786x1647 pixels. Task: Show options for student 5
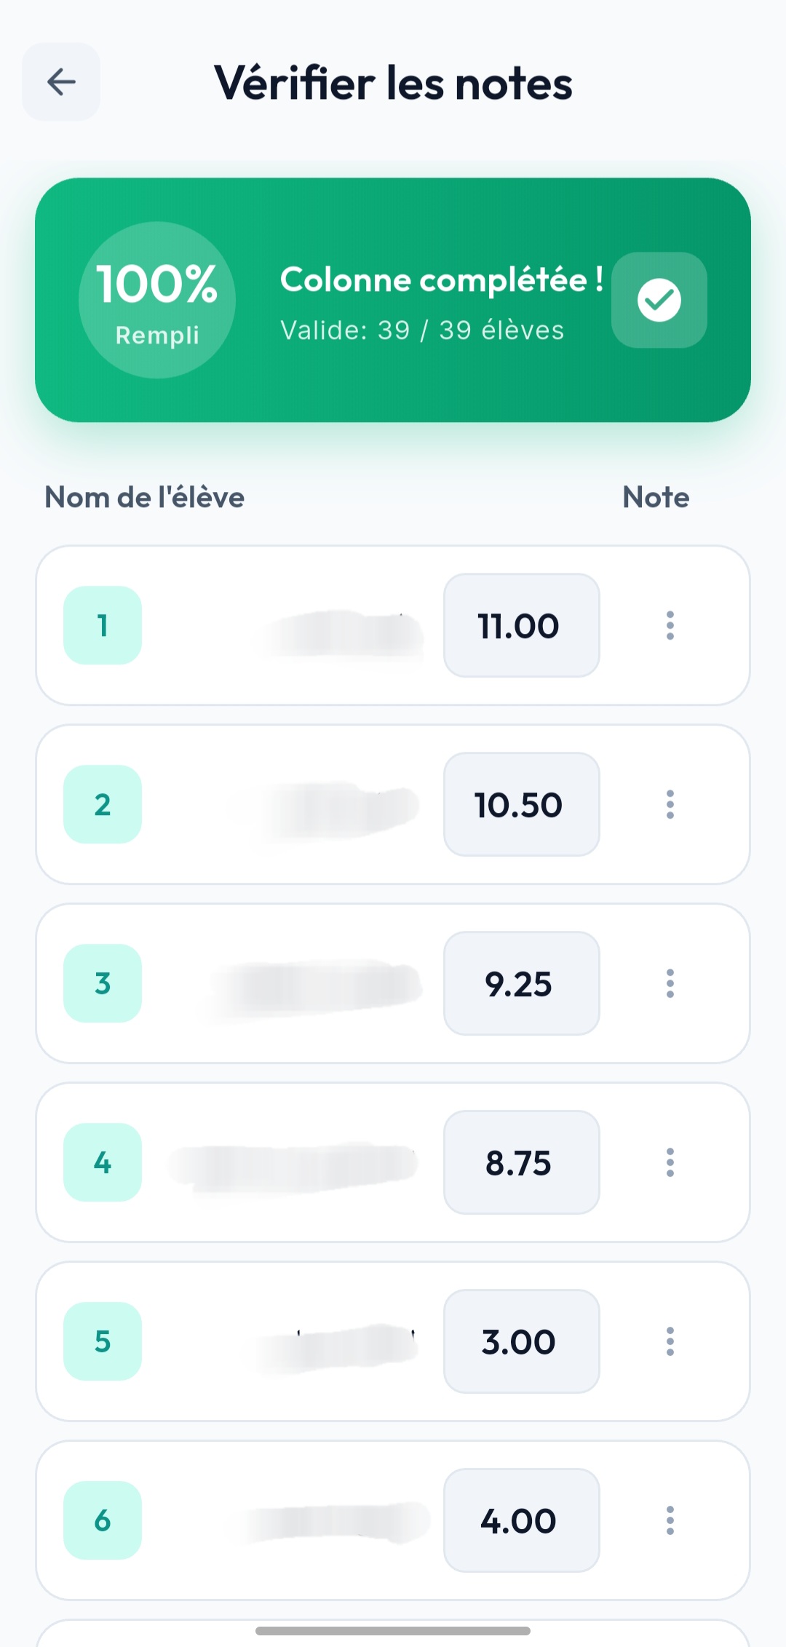(670, 1341)
